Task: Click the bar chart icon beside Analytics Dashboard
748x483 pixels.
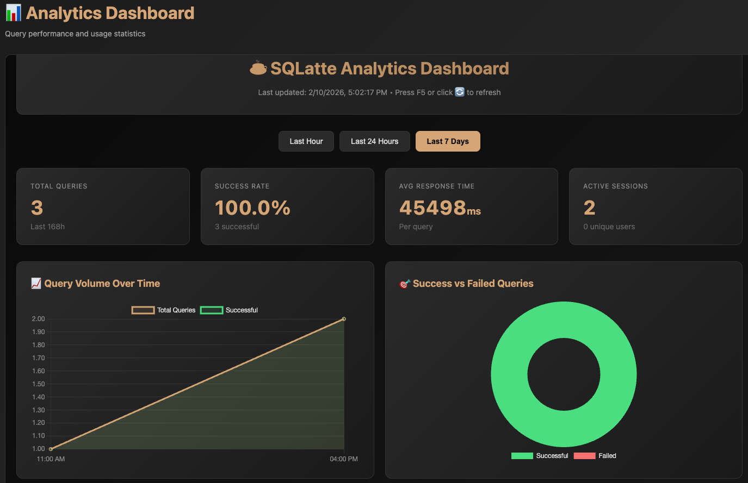Action: [x=13, y=12]
